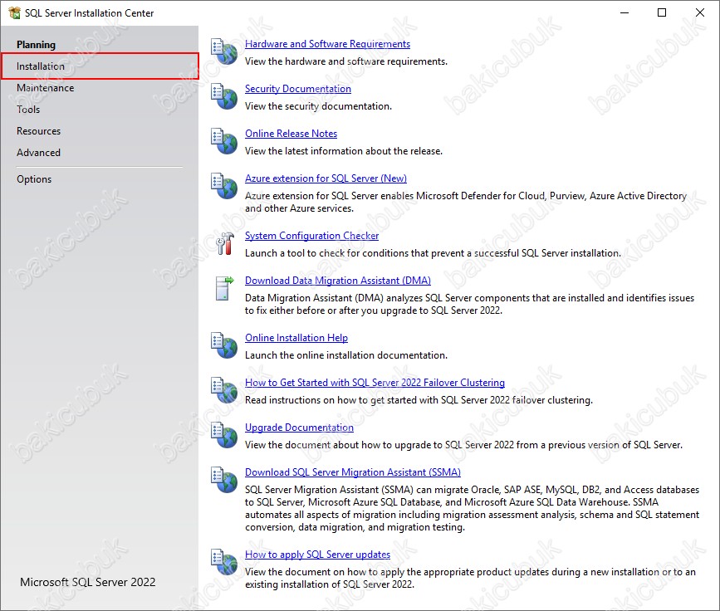Viewport: 720px width, 611px height.
Task: Open the Planning section
Action: (36, 45)
